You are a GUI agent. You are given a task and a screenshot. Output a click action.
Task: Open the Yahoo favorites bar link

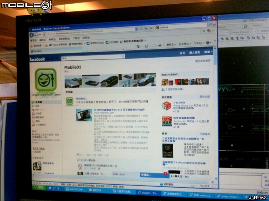coord(58,45)
